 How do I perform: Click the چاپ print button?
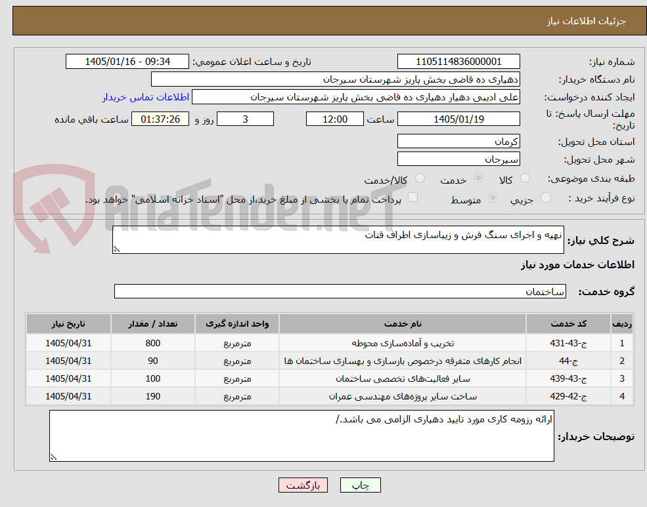point(360,485)
